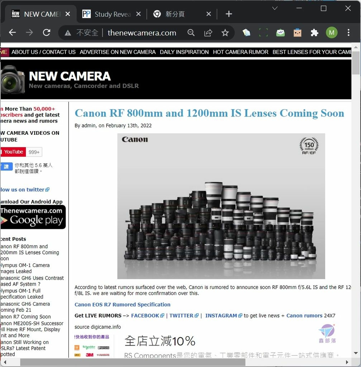Click the horizontal scrollbar left arrow
This screenshot has width=361, height=367.
point(5,362)
